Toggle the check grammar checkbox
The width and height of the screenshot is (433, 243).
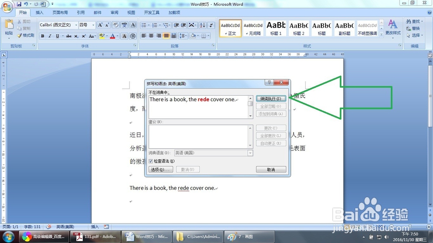[x=151, y=161]
